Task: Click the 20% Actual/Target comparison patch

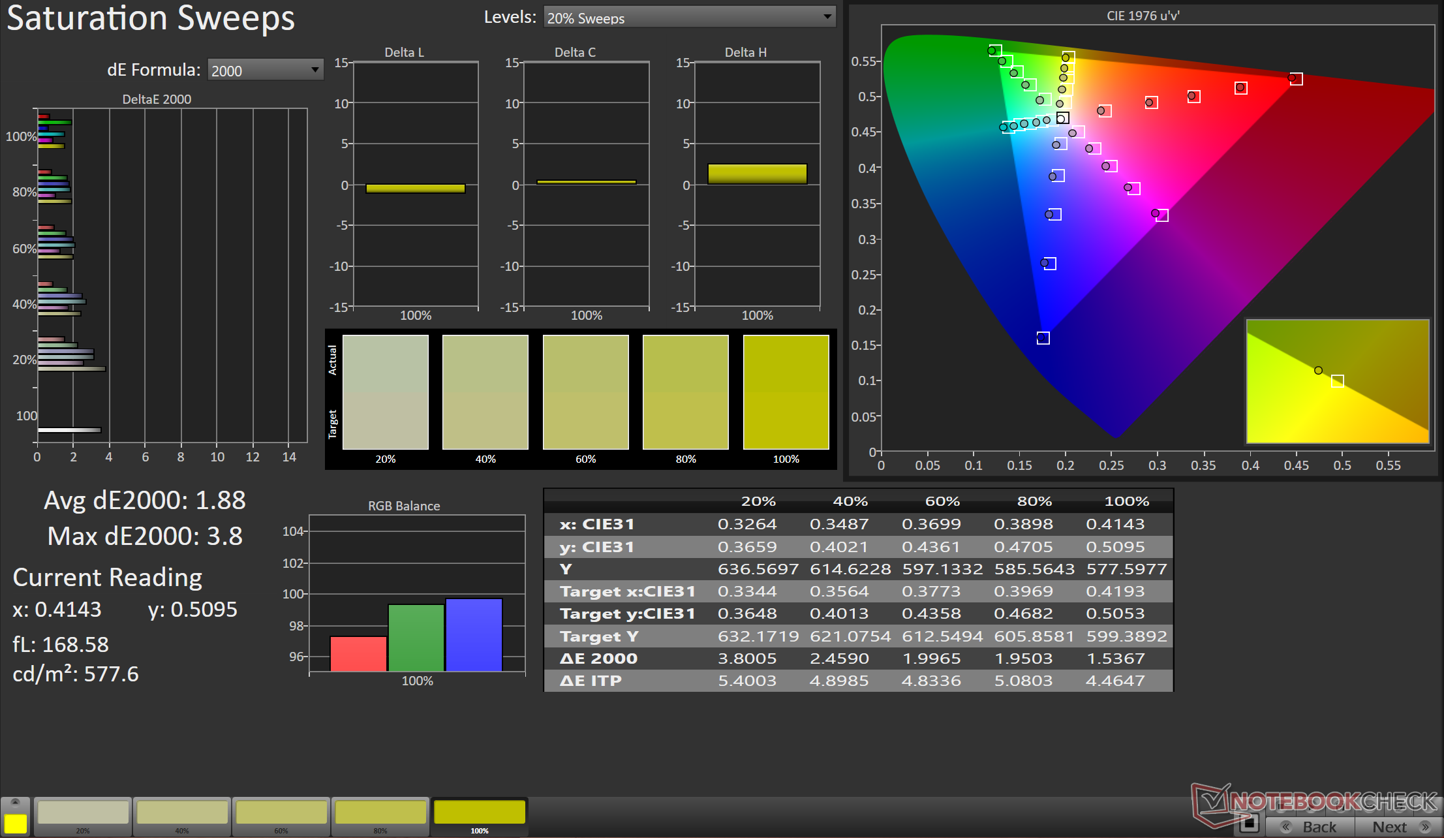Action: pos(386,392)
